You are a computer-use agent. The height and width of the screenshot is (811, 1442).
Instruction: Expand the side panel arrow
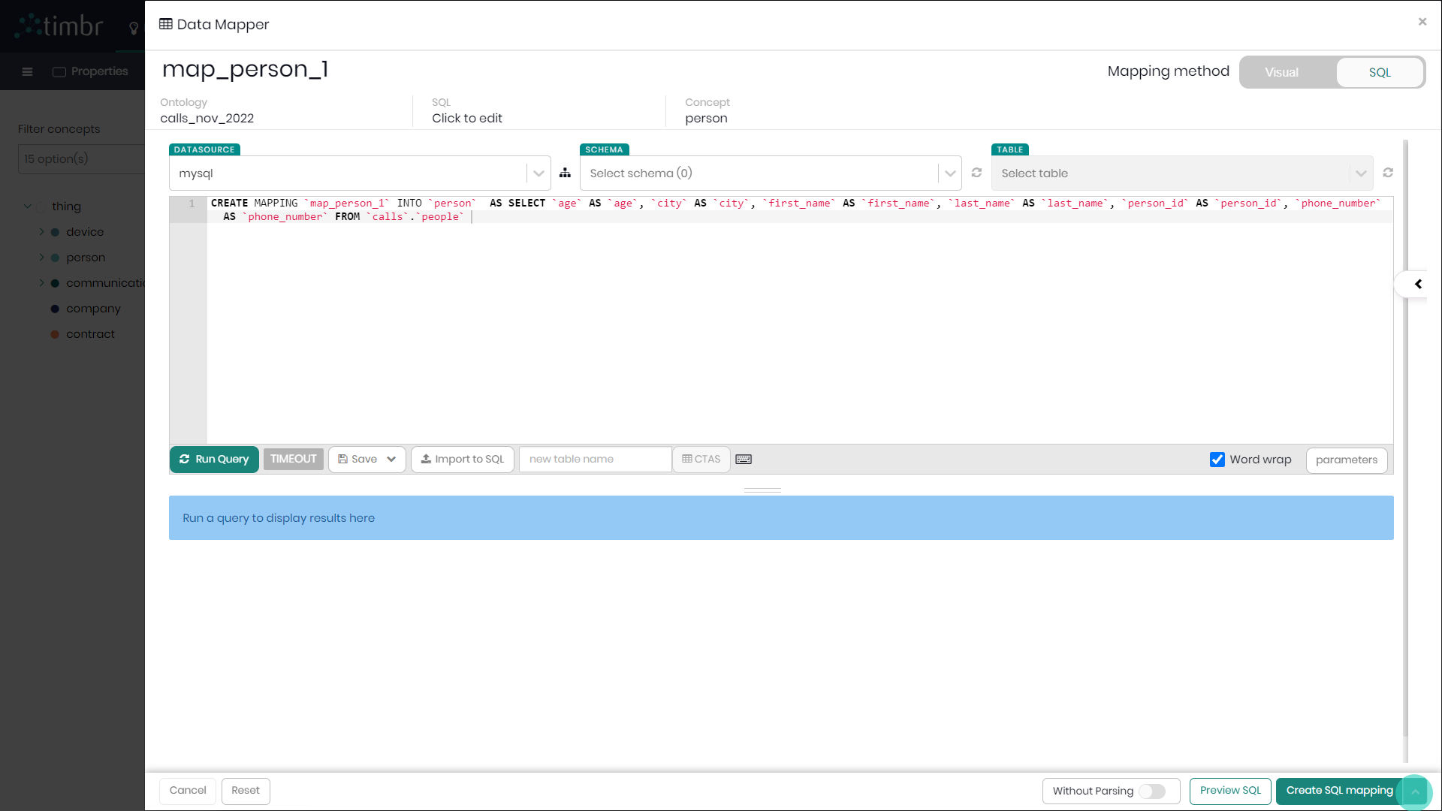coord(1418,284)
